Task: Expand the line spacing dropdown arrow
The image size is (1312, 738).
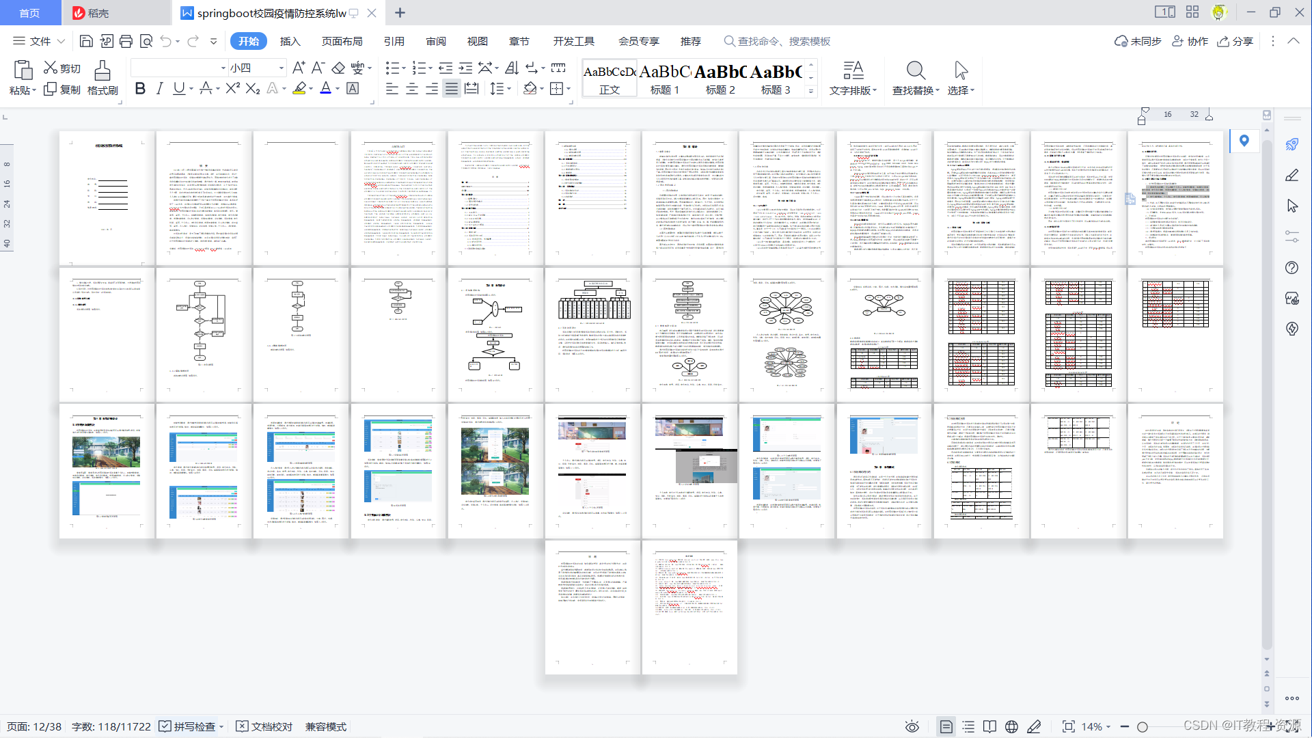Action: pos(509,89)
